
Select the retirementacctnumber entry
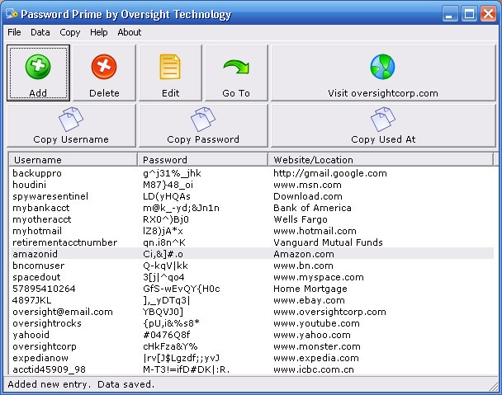[65, 242]
